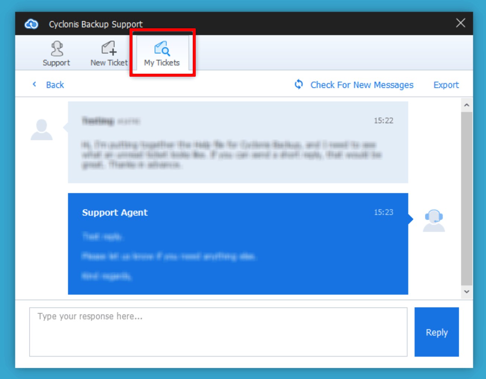486x379 pixels.
Task: Open the Support section icon
Action: (57, 49)
